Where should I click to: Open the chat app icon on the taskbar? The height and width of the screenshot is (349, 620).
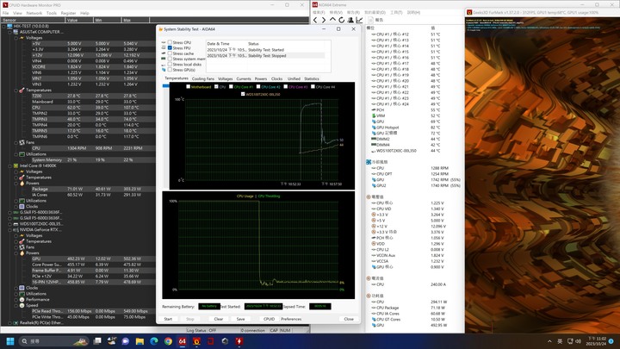point(126,341)
